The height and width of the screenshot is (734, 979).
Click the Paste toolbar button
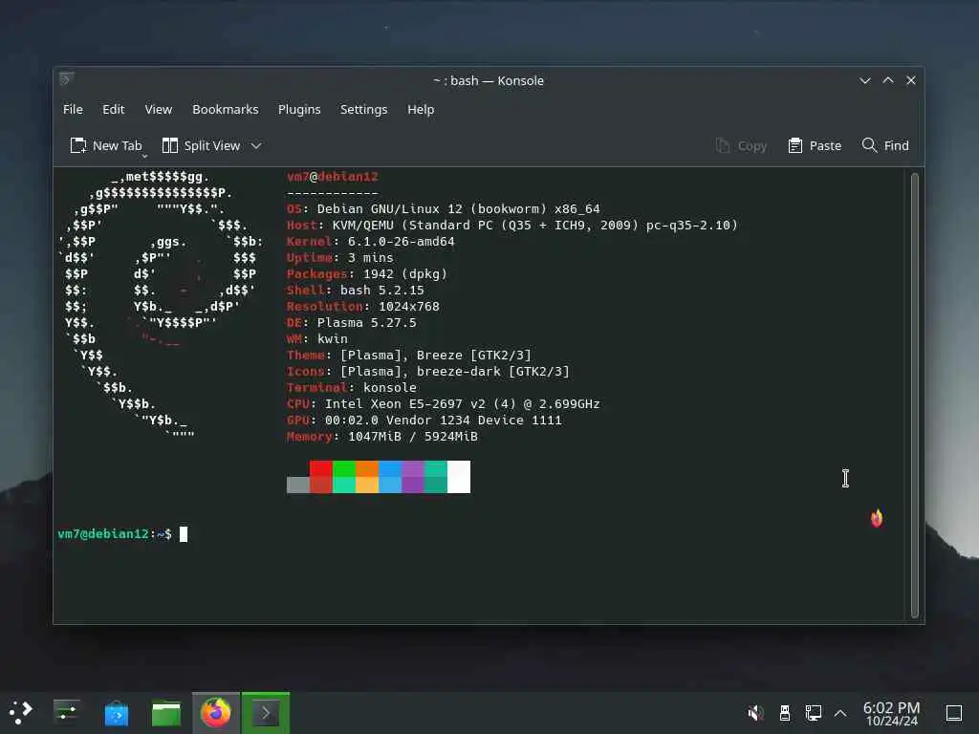(815, 145)
